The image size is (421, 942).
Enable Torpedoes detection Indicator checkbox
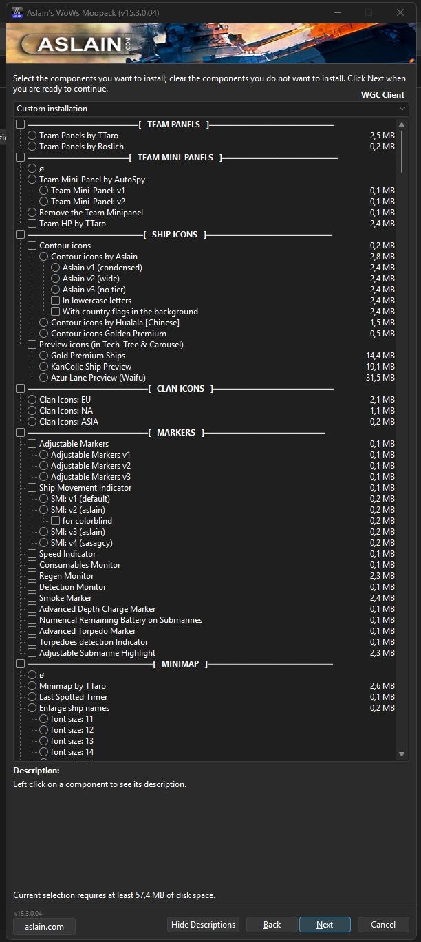32,642
